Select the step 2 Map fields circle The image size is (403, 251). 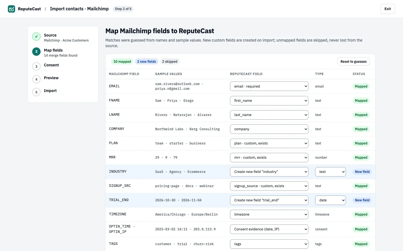pyautogui.click(x=36, y=52)
